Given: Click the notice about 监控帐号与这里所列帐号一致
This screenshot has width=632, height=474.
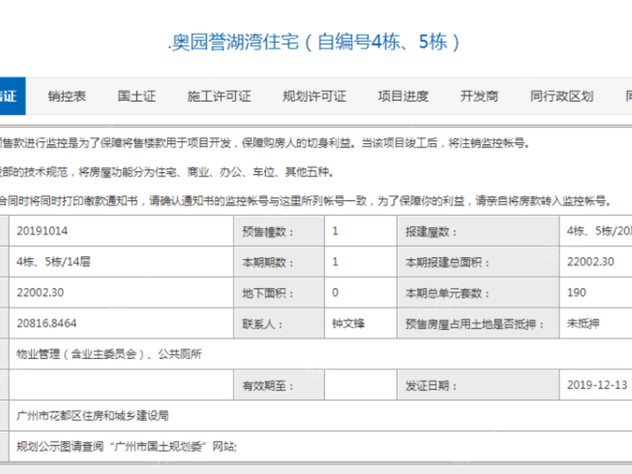Looking at the screenshot, I should (307, 201).
